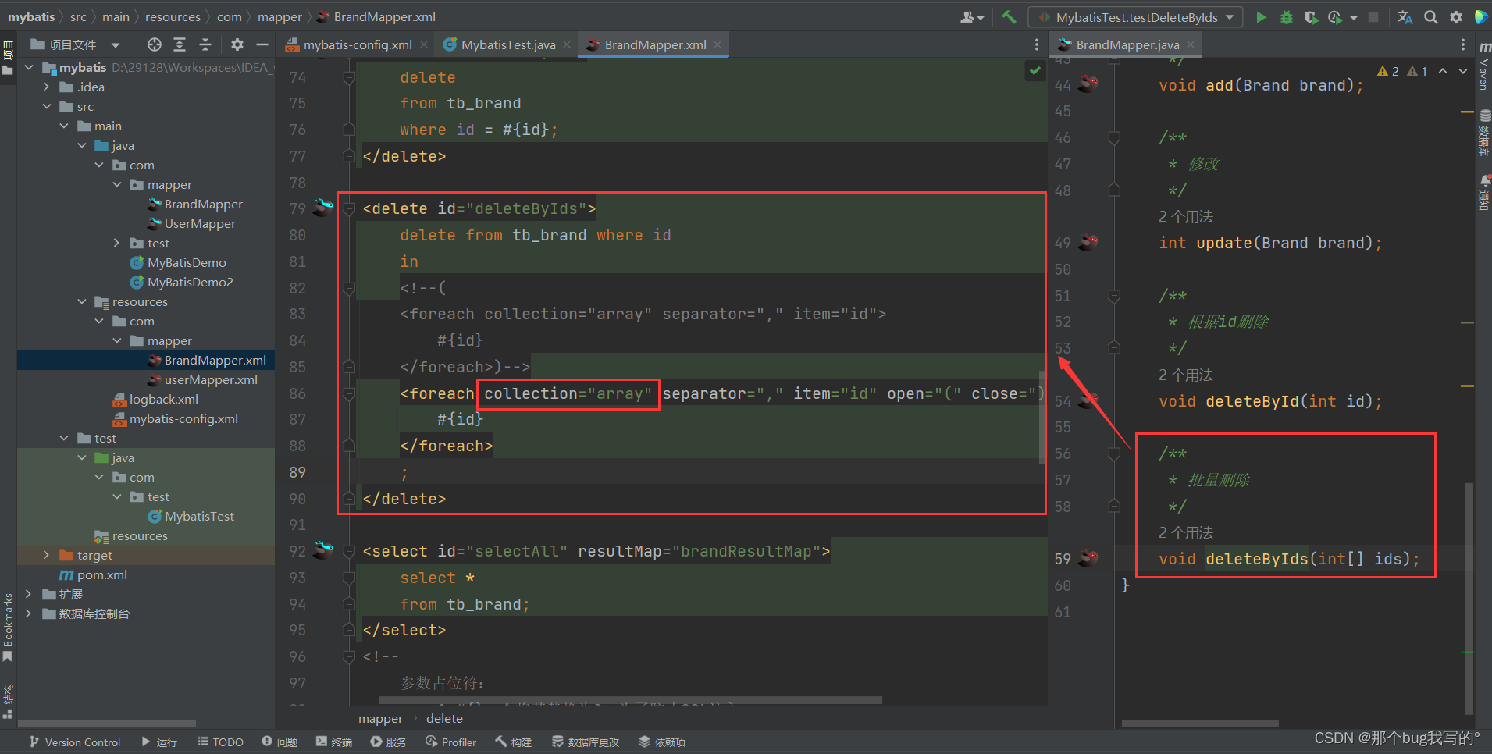Click the green inspection checkmark

tap(1034, 71)
